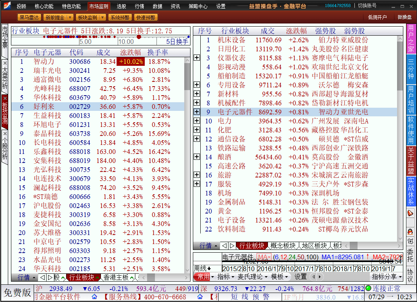The image size is (417, 302).
Task: Sort stocks by 换手率 column header
Action: (x=158, y=52)
